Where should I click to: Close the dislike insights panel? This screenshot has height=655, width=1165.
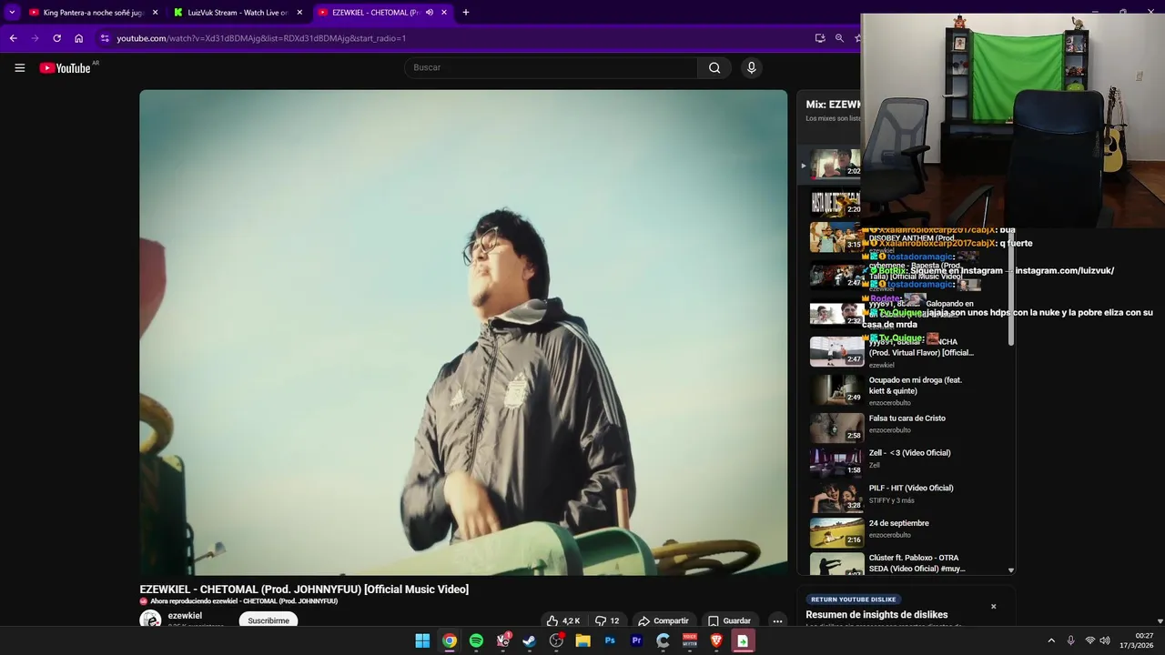pyautogui.click(x=993, y=607)
